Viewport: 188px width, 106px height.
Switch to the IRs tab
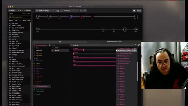[x=20, y=11]
